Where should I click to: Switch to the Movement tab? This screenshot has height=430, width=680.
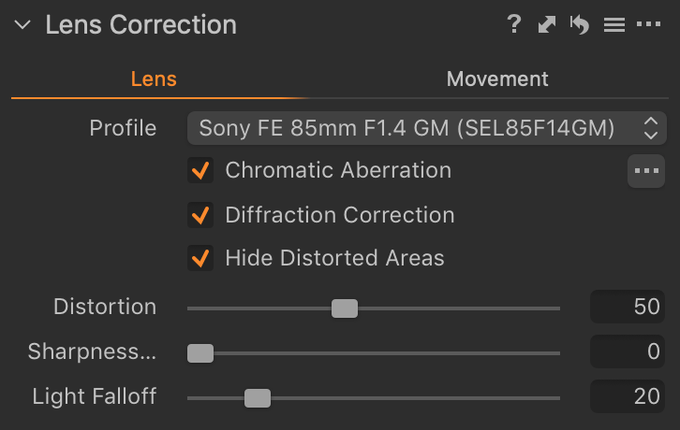point(497,79)
